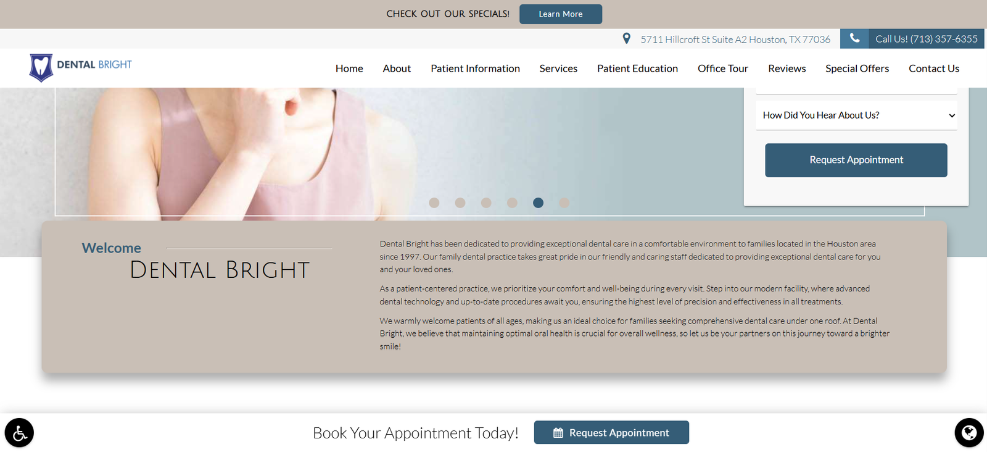The image size is (987, 452).
Task: Open the Patient Education menu item
Action: (637, 69)
